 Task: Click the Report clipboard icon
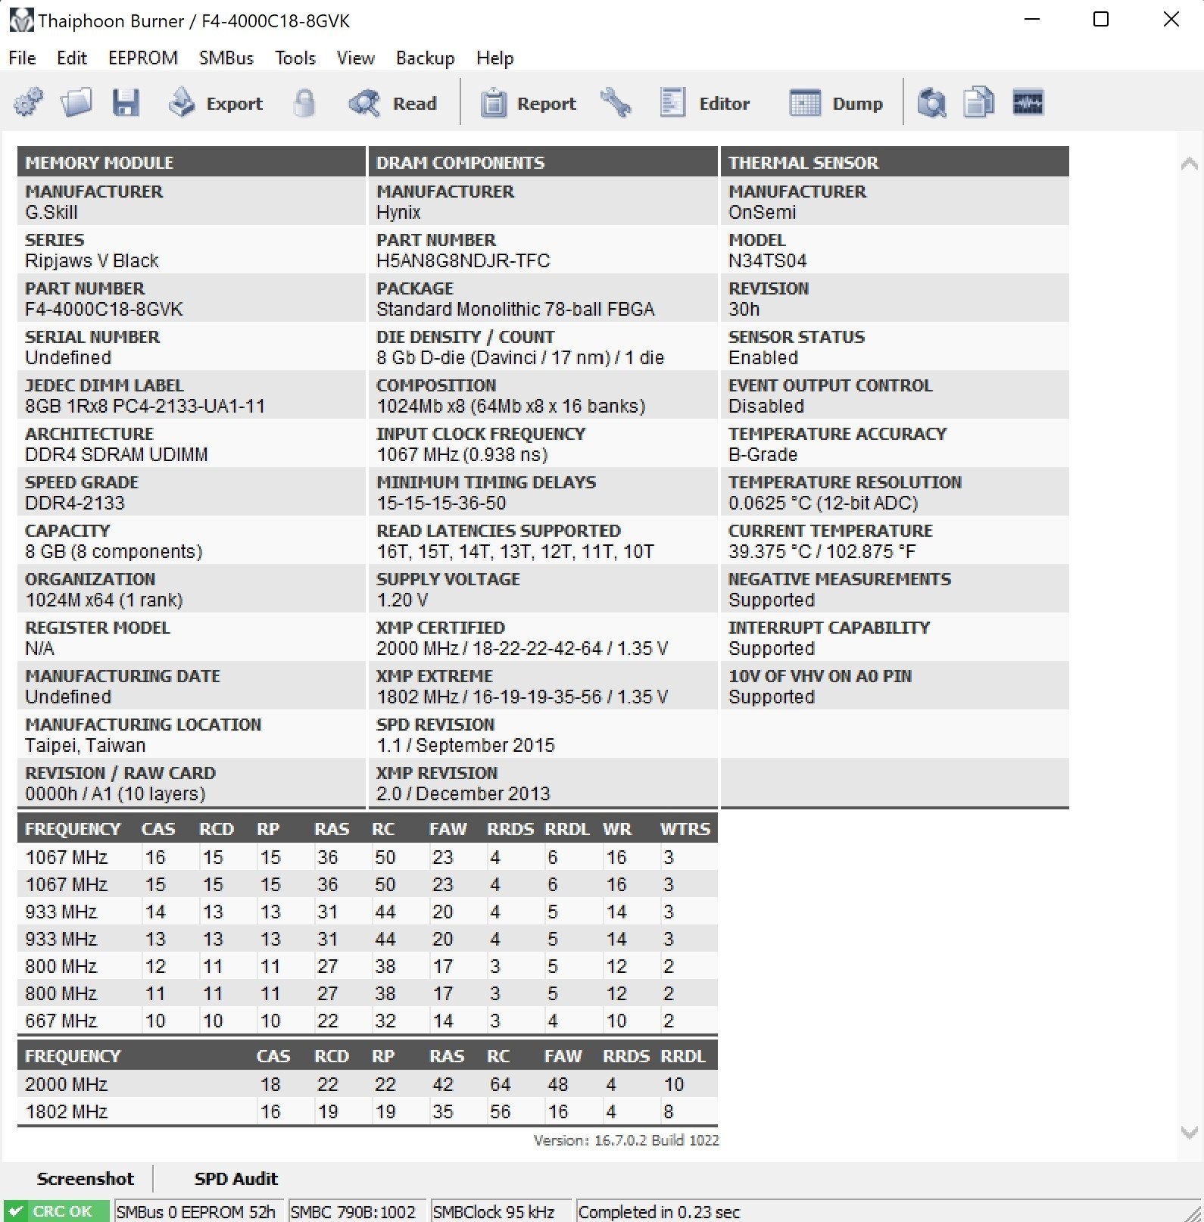click(493, 102)
